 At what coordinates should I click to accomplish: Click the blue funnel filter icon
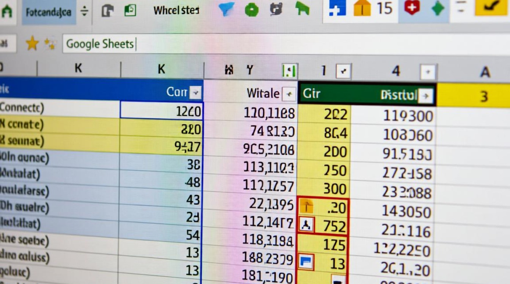coord(227,9)
